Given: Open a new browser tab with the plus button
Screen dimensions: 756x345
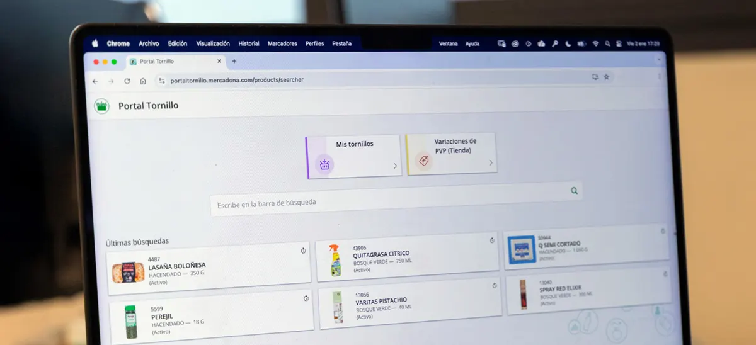Looking at the screenshot, I should coord(234,61).
